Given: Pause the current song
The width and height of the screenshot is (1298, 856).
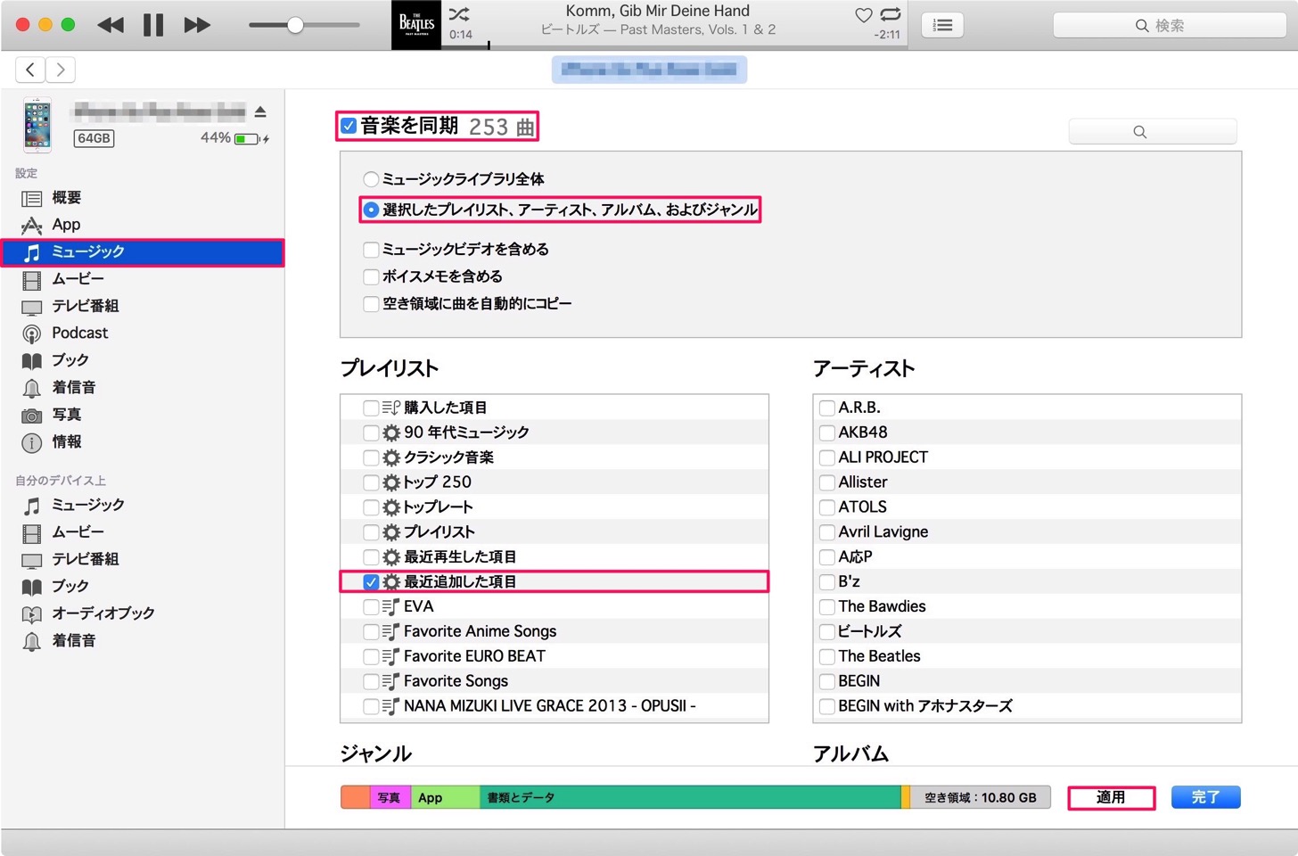Looking at the screenshot, I should click(x=153, y=25).
